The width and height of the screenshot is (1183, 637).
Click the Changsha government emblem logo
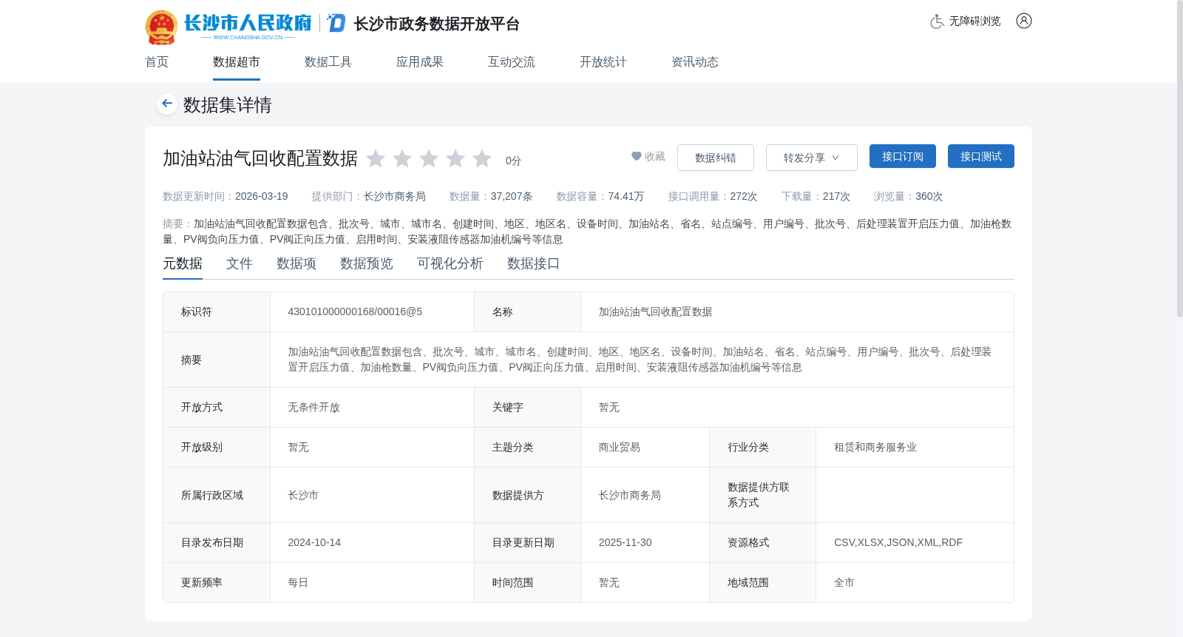pos(161,27)
